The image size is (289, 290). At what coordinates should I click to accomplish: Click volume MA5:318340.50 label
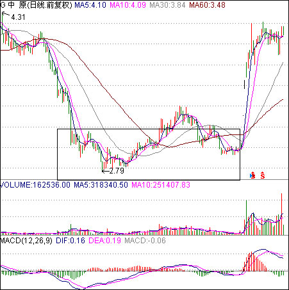(101, 185)
